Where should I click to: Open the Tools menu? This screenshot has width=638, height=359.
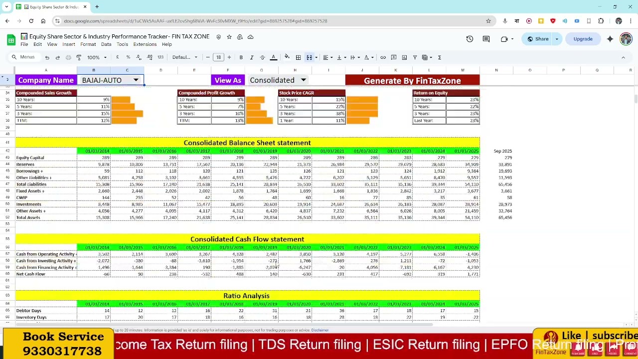pos(122,44)
